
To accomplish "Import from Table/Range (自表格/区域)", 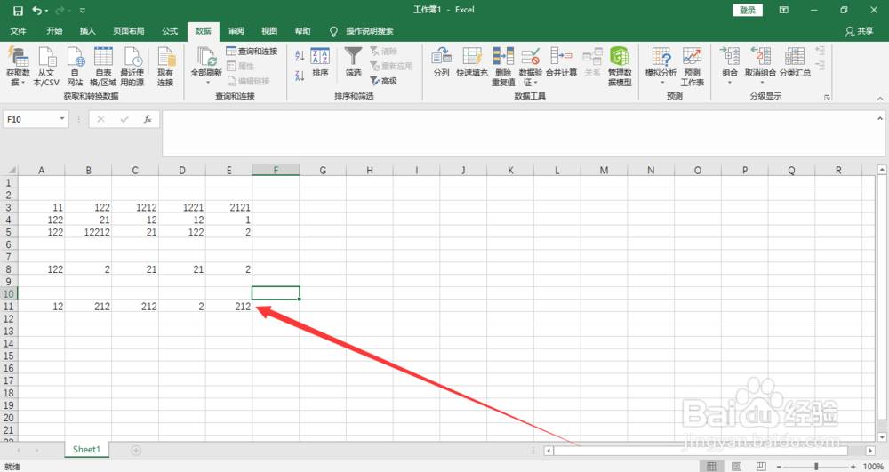I will (x=103, y=67).
